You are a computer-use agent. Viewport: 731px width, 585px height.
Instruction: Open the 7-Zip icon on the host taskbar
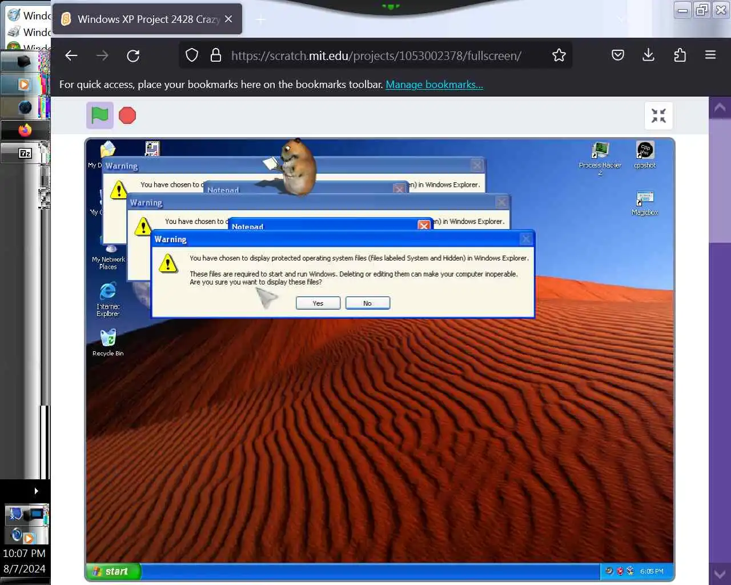click(25, 153)
